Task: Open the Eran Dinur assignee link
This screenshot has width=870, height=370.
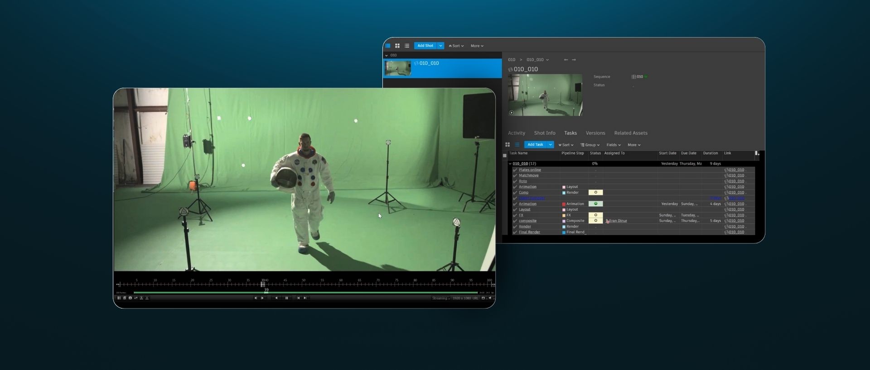Action: pos(618,221)
